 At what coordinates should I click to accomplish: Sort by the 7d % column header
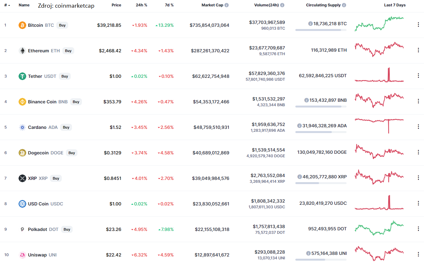tap(169, 5)
